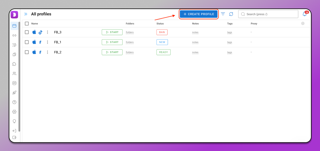Screen dimensions: 320x151
Task: Open the browser profiles sidebar icon
Action: (14, 26)
